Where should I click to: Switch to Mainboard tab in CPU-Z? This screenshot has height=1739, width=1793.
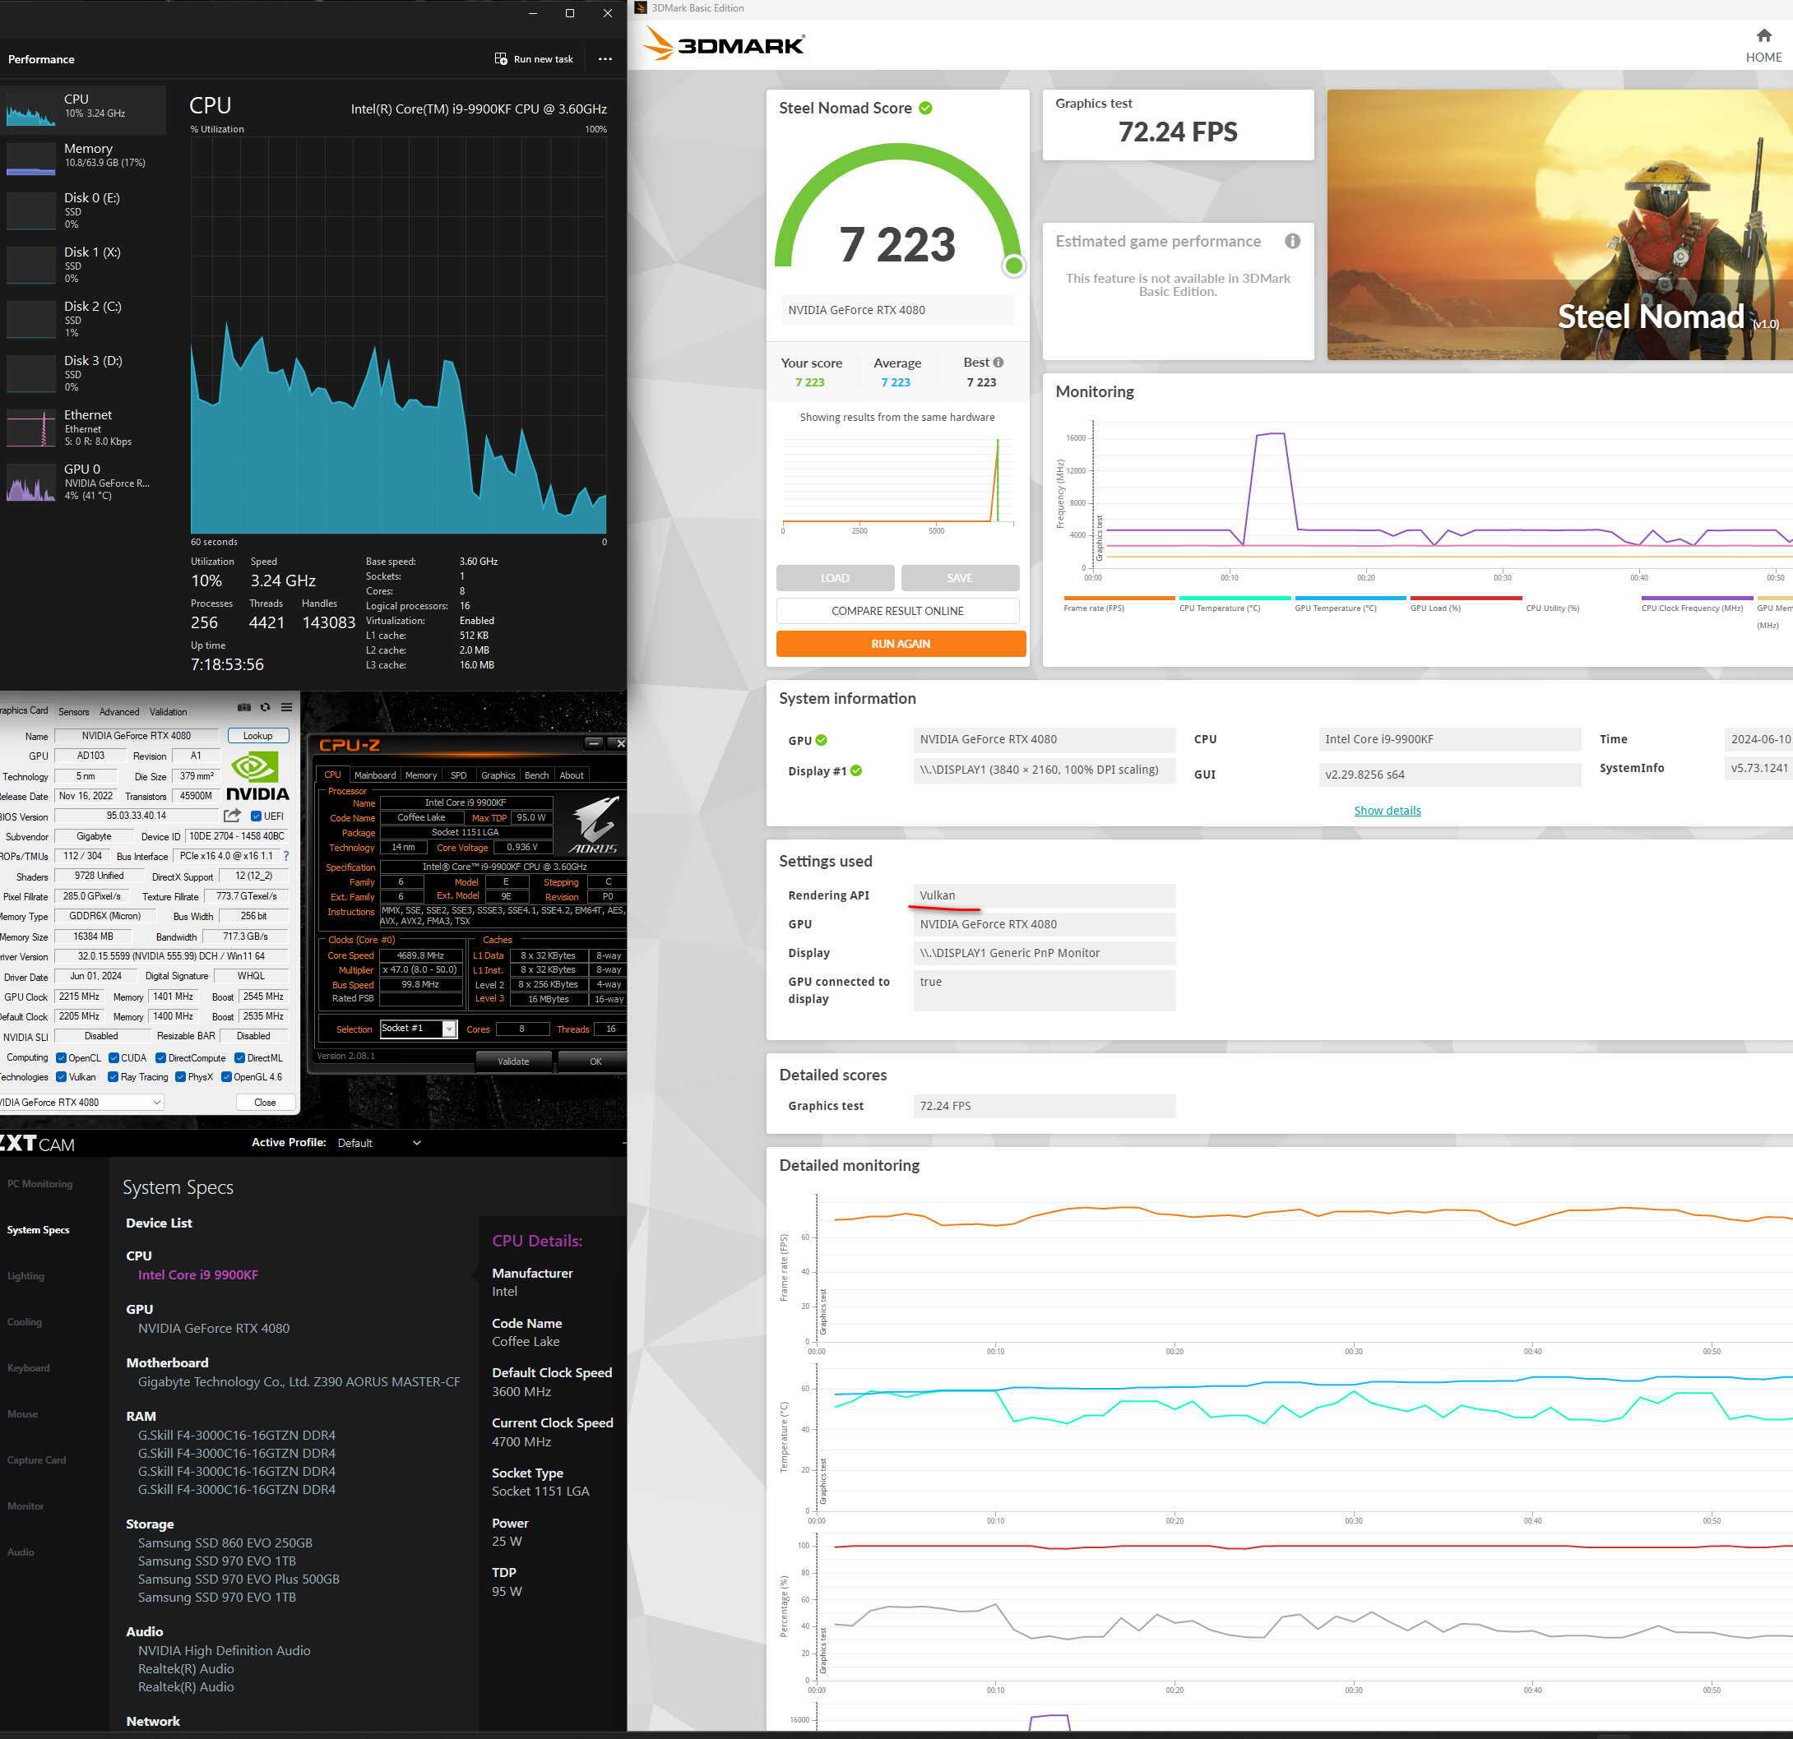point(375,775)
